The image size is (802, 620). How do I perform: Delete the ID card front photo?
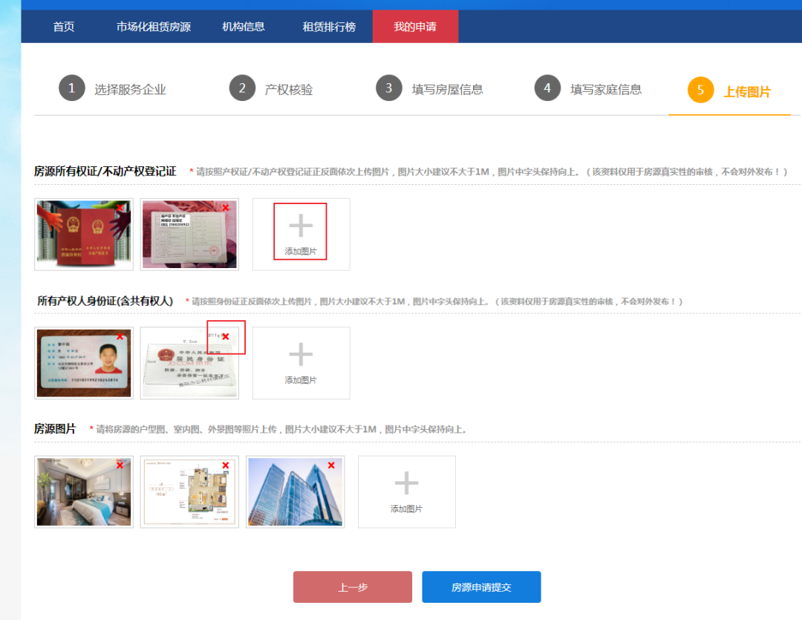120,336
